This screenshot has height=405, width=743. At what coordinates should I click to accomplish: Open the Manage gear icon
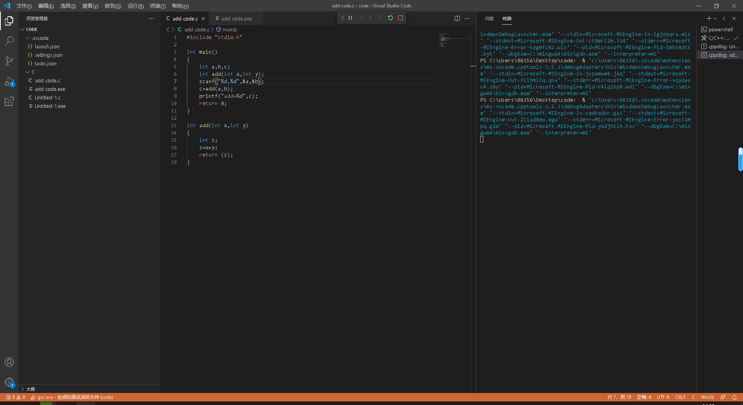tap(9, 383)
